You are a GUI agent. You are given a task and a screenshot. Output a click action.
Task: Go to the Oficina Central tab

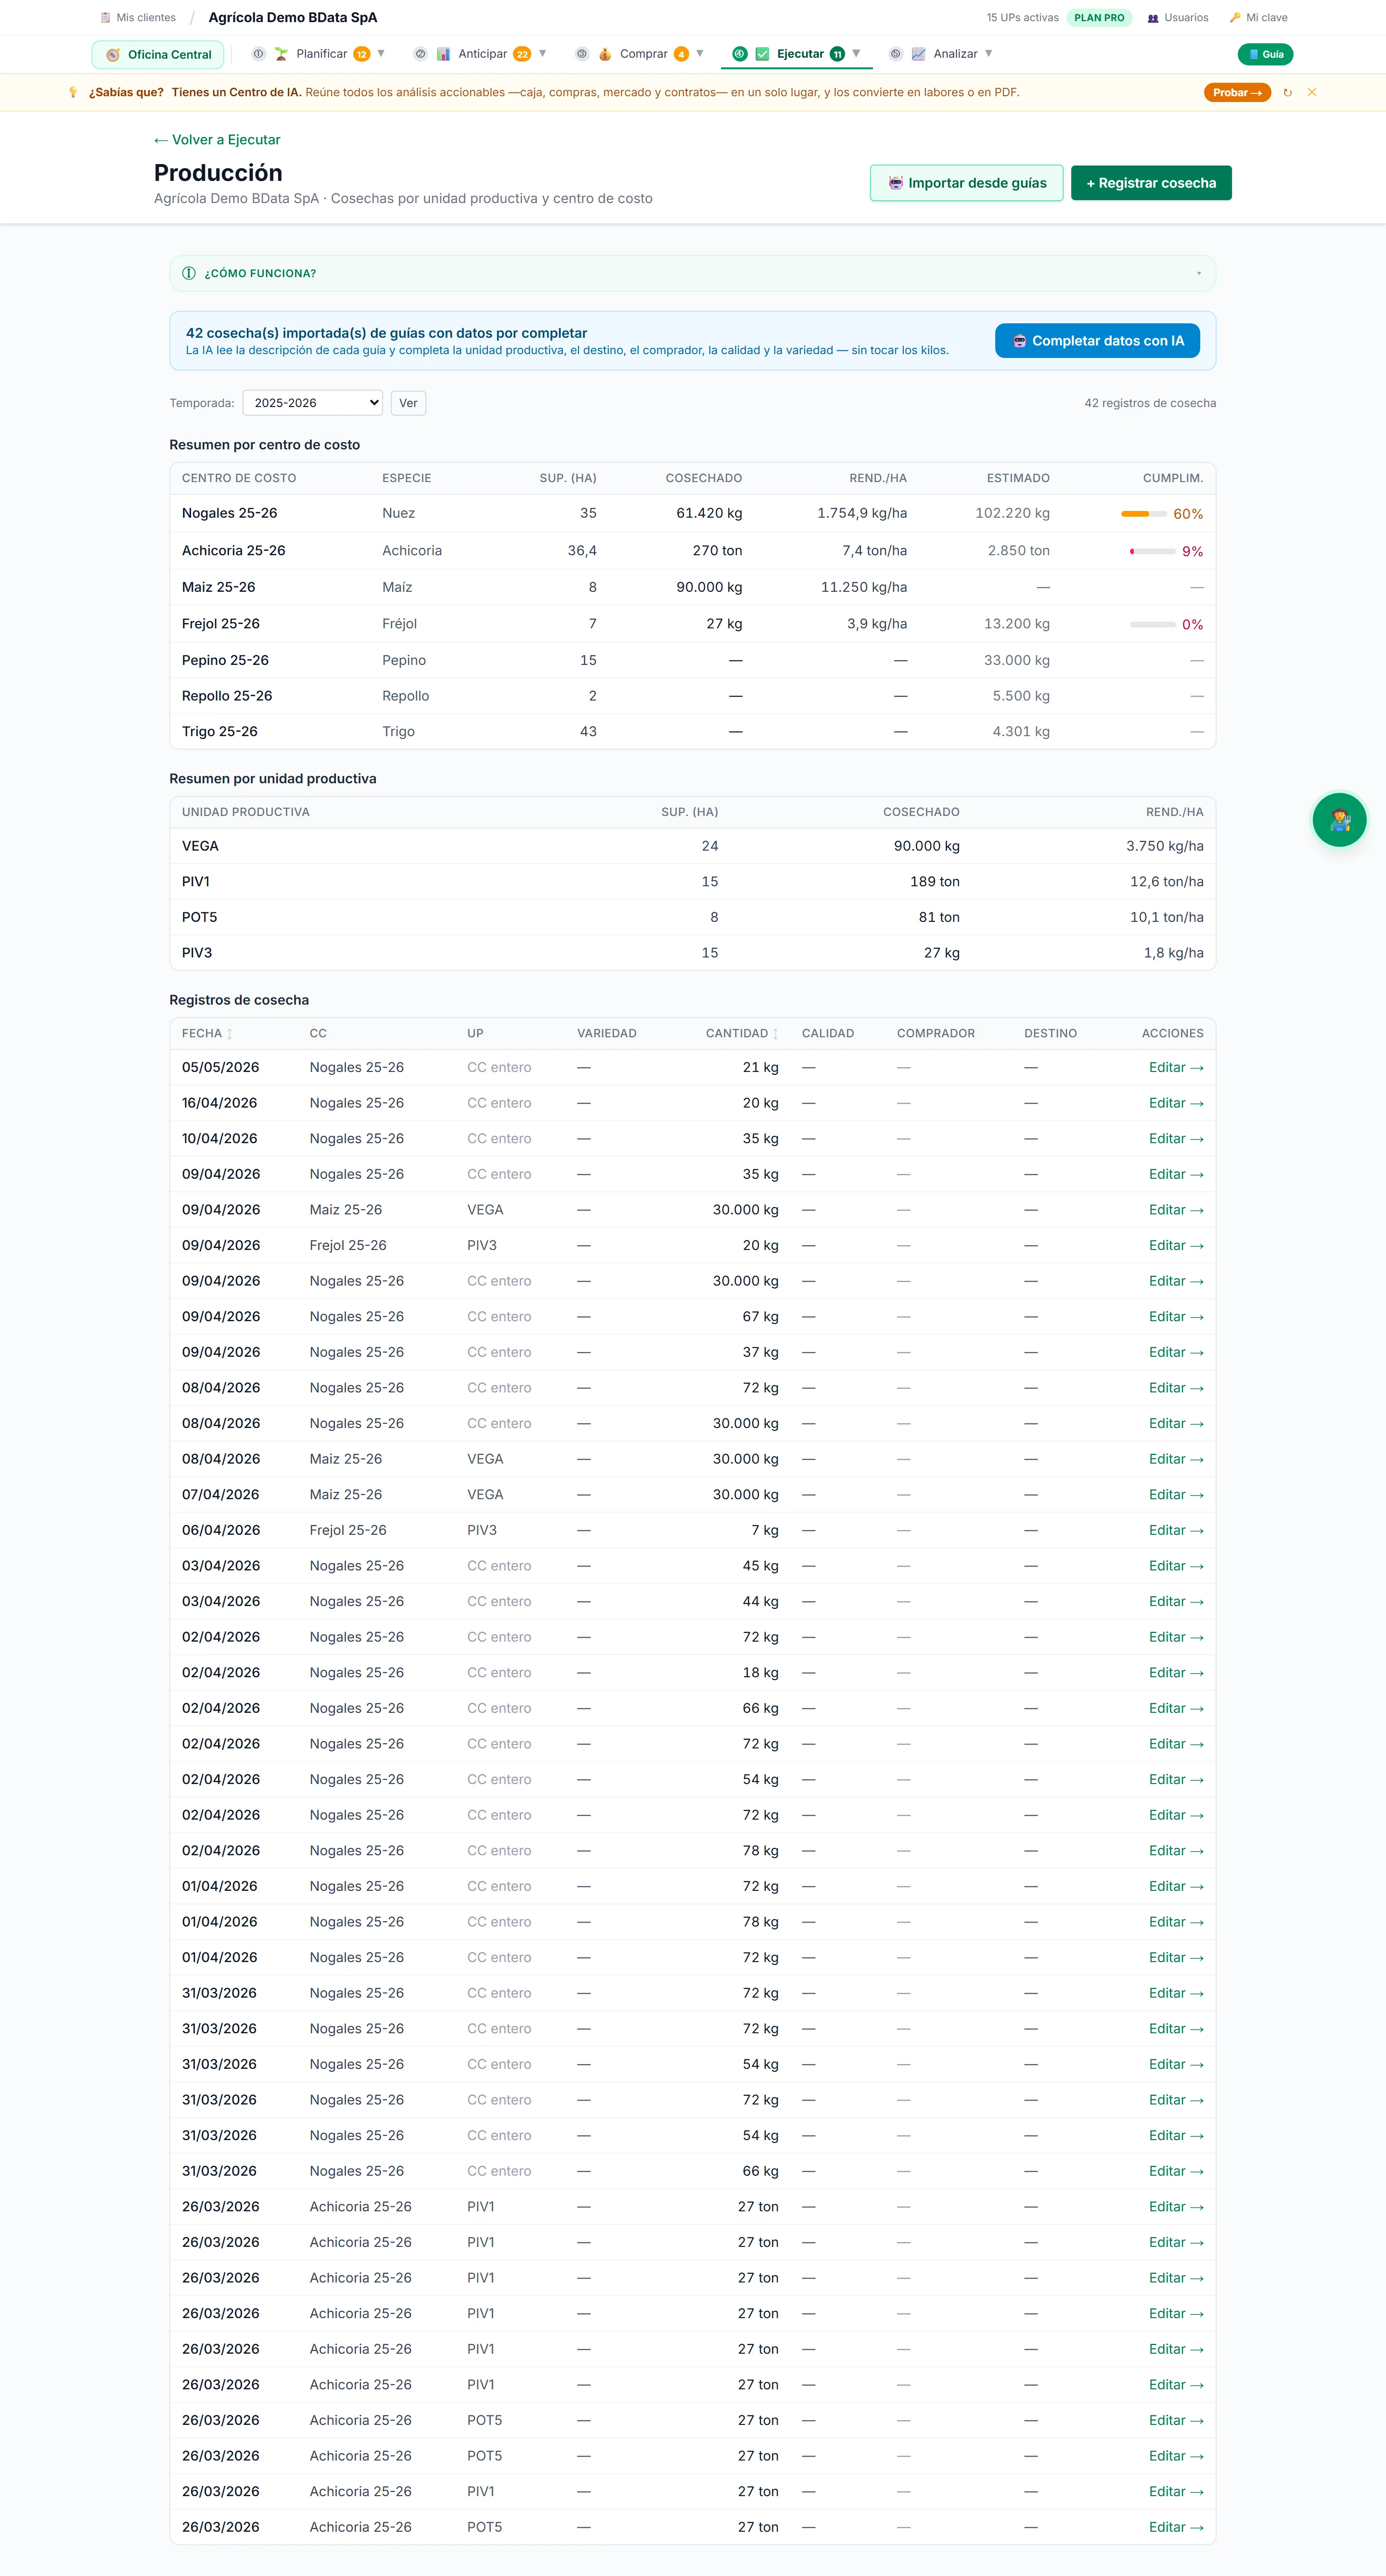pos(158,55)
